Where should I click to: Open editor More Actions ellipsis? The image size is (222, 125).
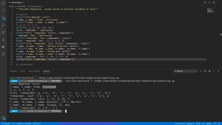pos(218,2)
